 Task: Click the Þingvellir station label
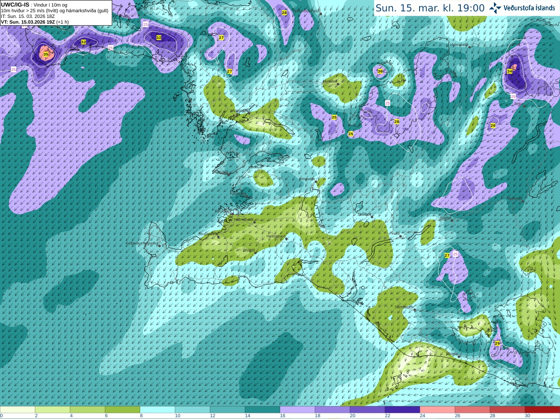tap(308, 179)
